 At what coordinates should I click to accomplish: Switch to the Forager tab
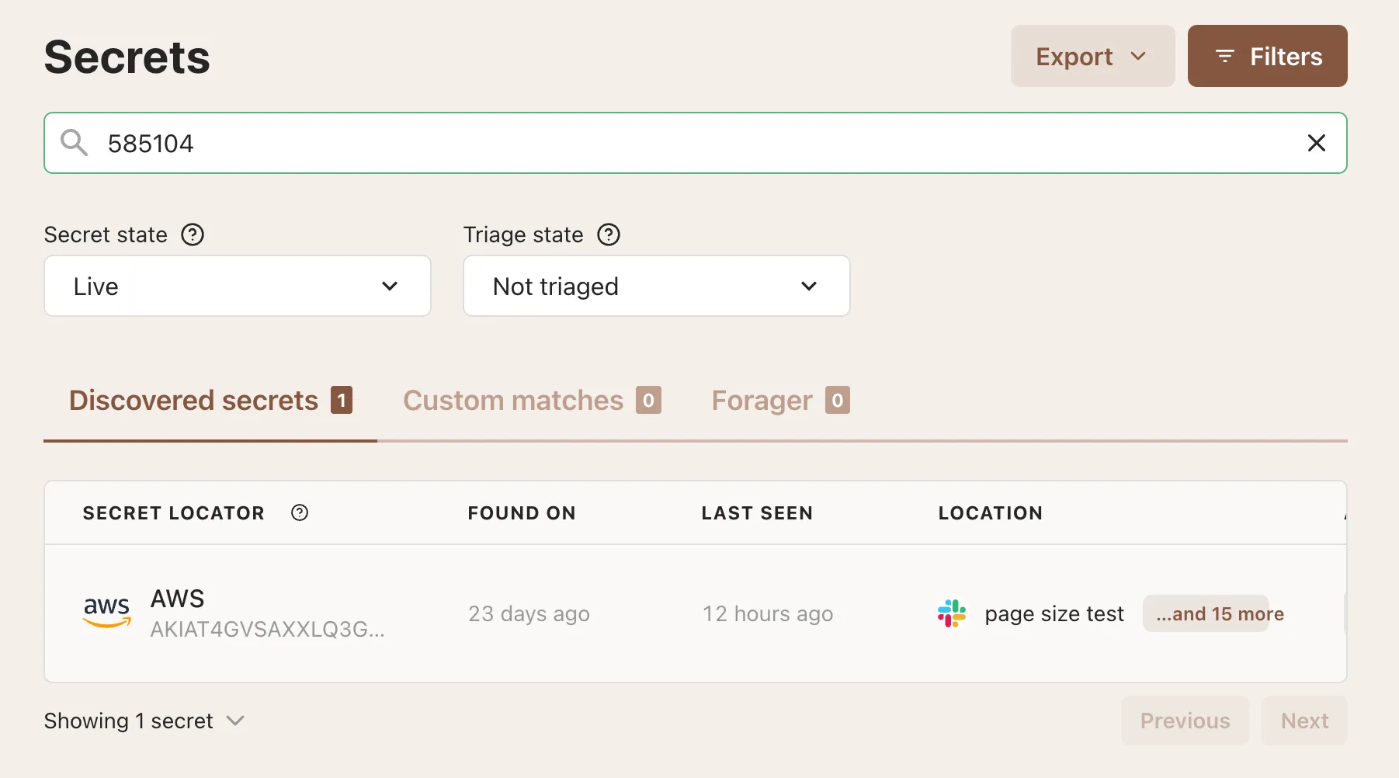click(x=780, y=401)
